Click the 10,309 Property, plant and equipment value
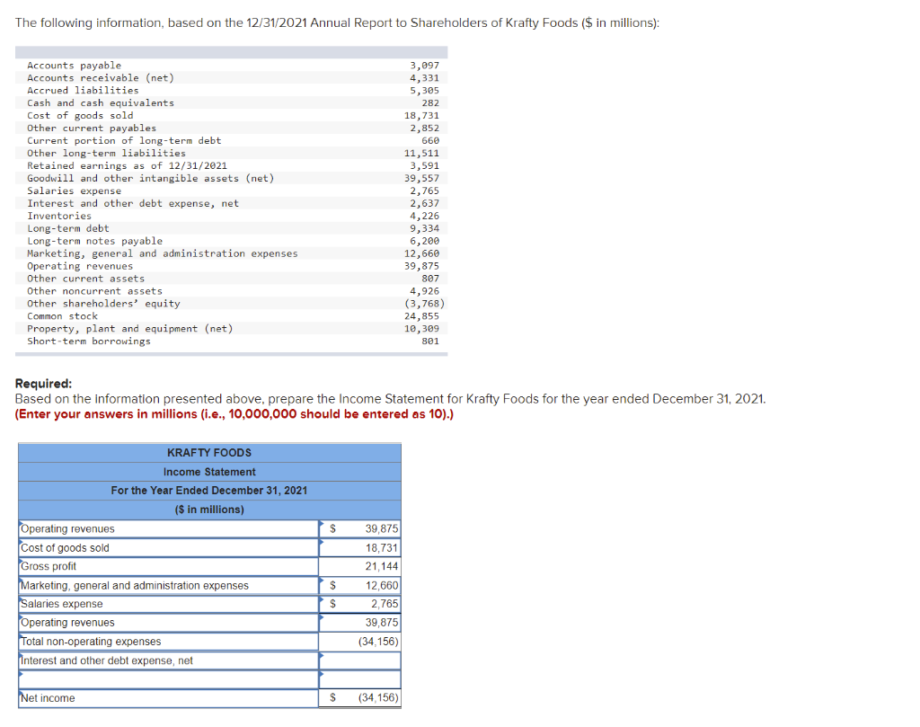Image resolution: width=920 pixels, height=727 pixels. (421, 329)
